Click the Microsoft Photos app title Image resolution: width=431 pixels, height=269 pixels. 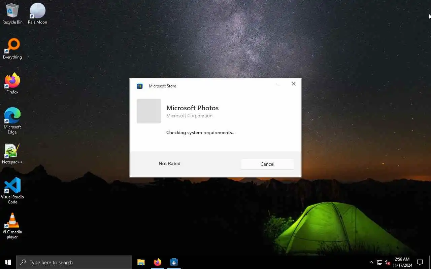point(192,108)
